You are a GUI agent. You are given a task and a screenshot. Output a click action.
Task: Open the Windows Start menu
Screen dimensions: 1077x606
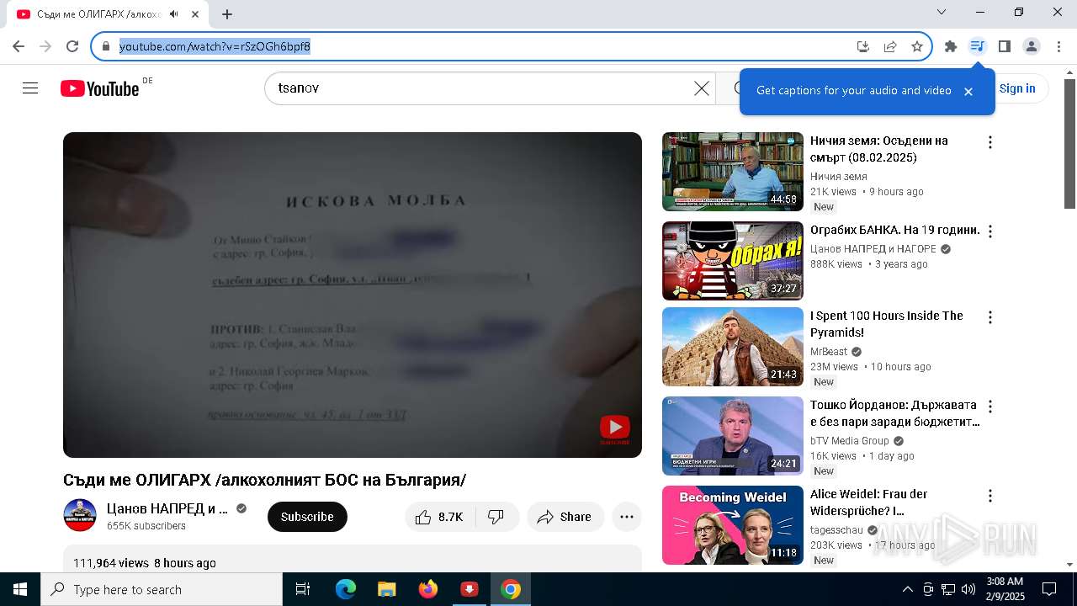tap(20, 589)
